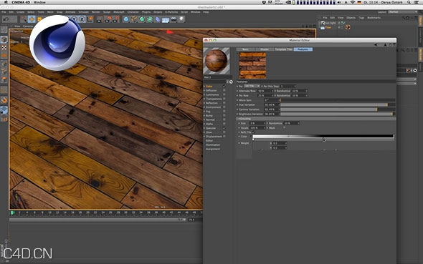Enable the Diffusion channel checkbox
The height and width of the screenshot is (264, 423).
click(x=224, y=90)
